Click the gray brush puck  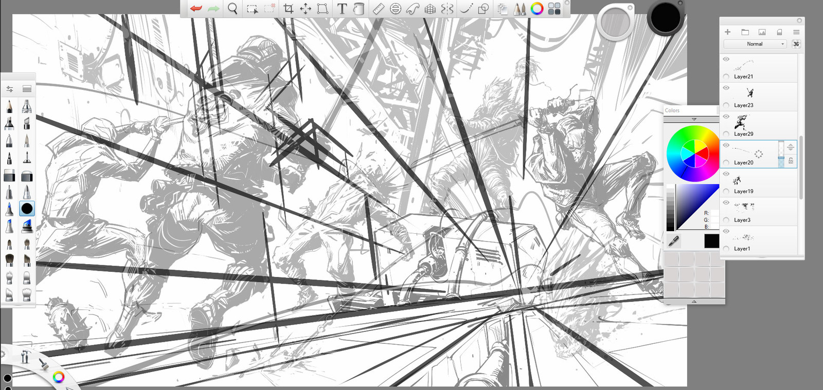pos(615,22)
